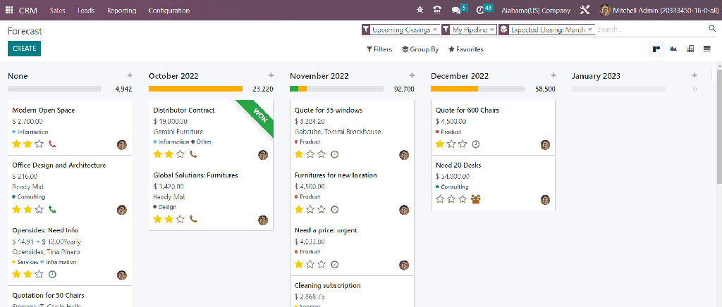Open the apps grid menu
The width and height of the screenshot is (722, 307).
click(x=9, y=10)
